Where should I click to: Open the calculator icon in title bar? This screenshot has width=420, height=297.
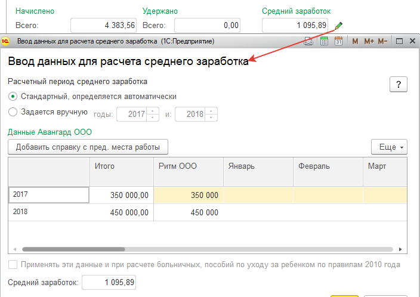[x=324, y=41]
